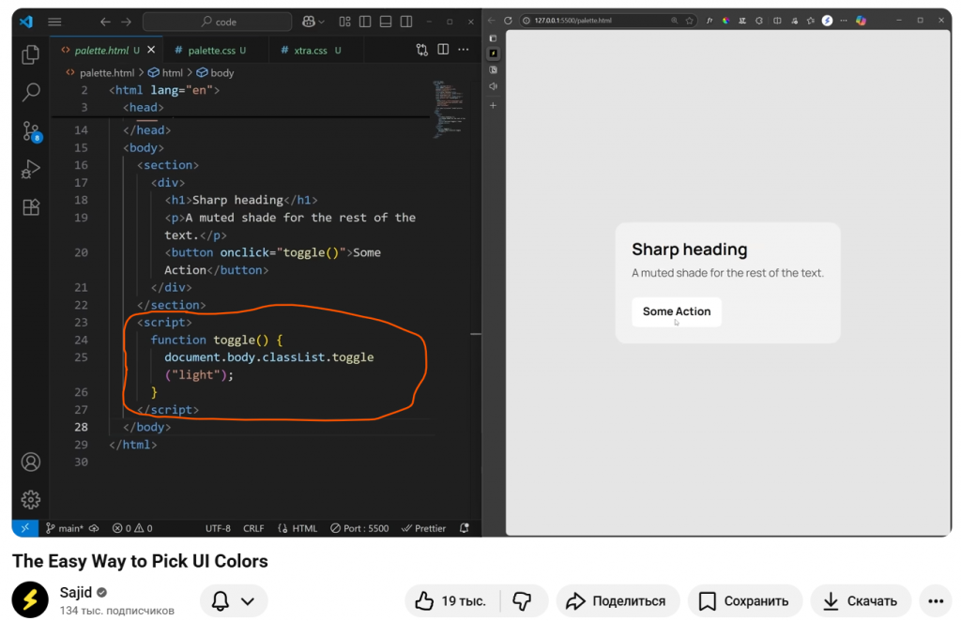This screenshot has width=961, height=621.
Task: Expand the Copilot dropdown arrow in title bar
Action: 322,22
